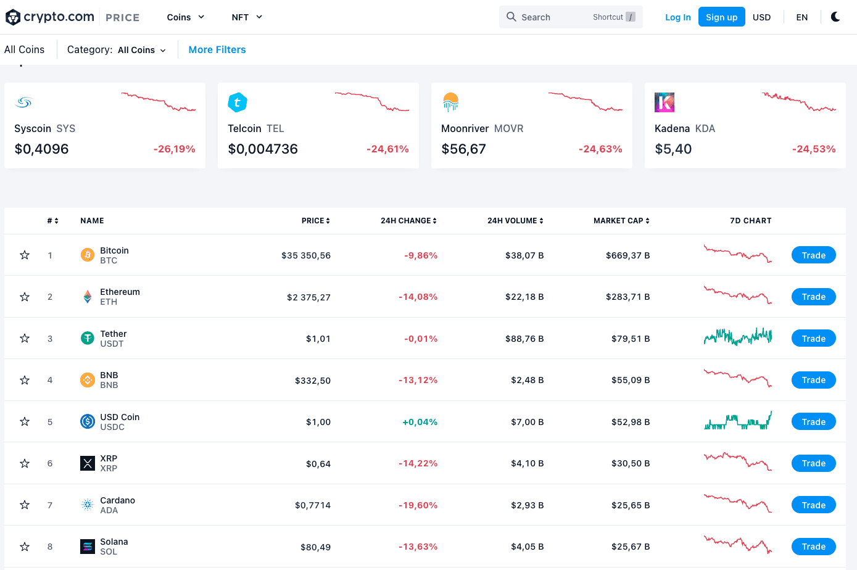
Task: Favorite BNB with the star
Action: point(25,380)
